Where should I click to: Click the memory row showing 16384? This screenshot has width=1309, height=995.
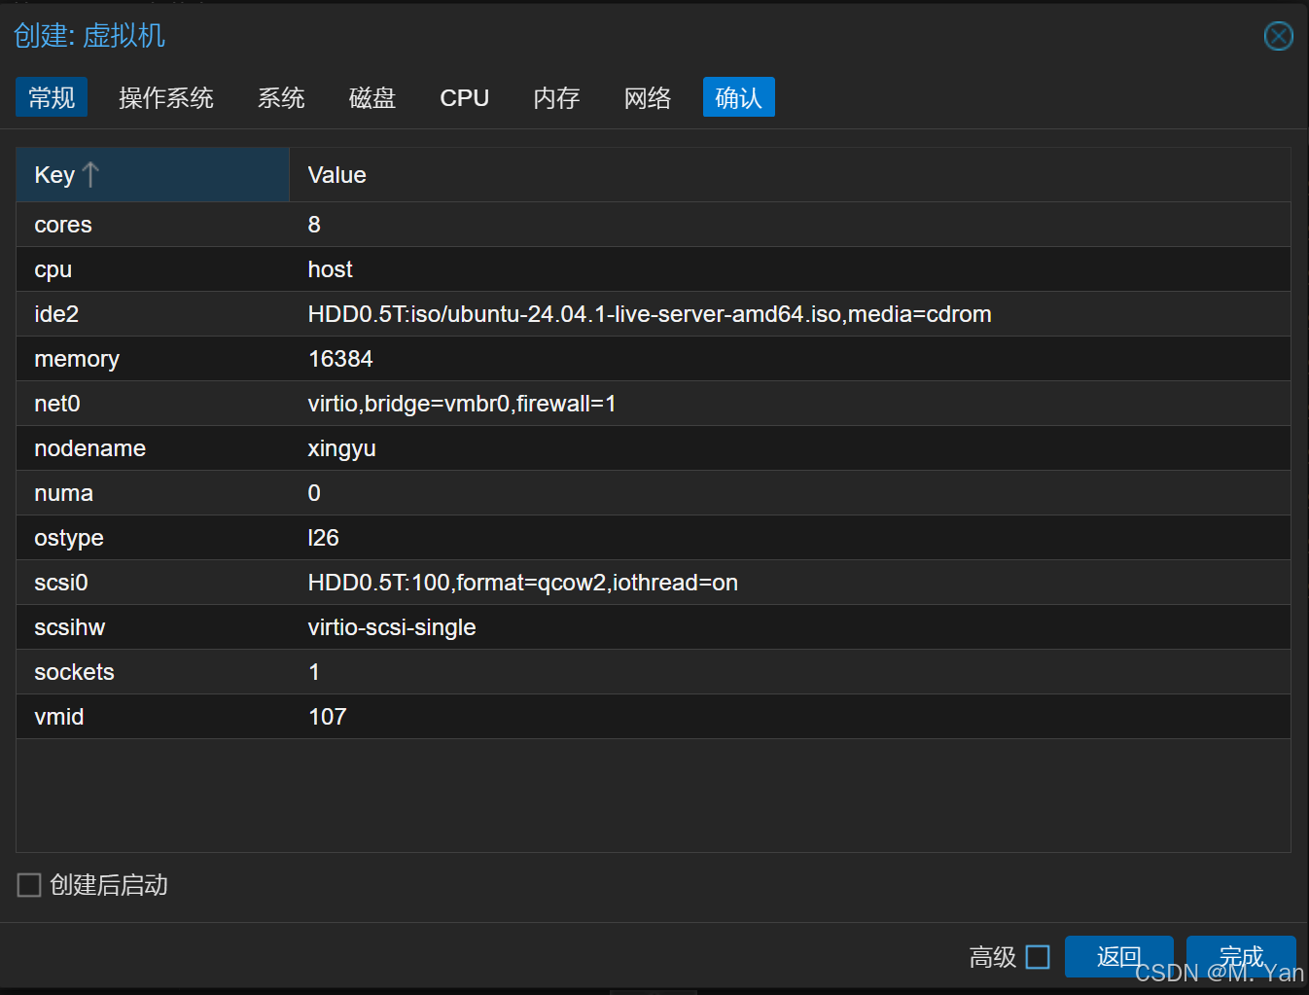389,359
